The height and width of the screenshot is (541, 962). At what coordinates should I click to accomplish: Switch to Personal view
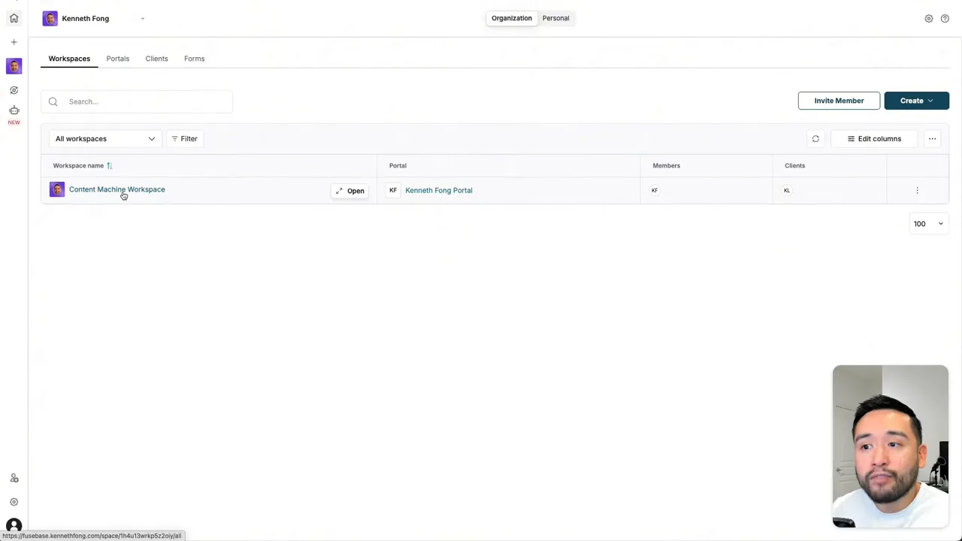pyautogui.click(x=555, y=18)
